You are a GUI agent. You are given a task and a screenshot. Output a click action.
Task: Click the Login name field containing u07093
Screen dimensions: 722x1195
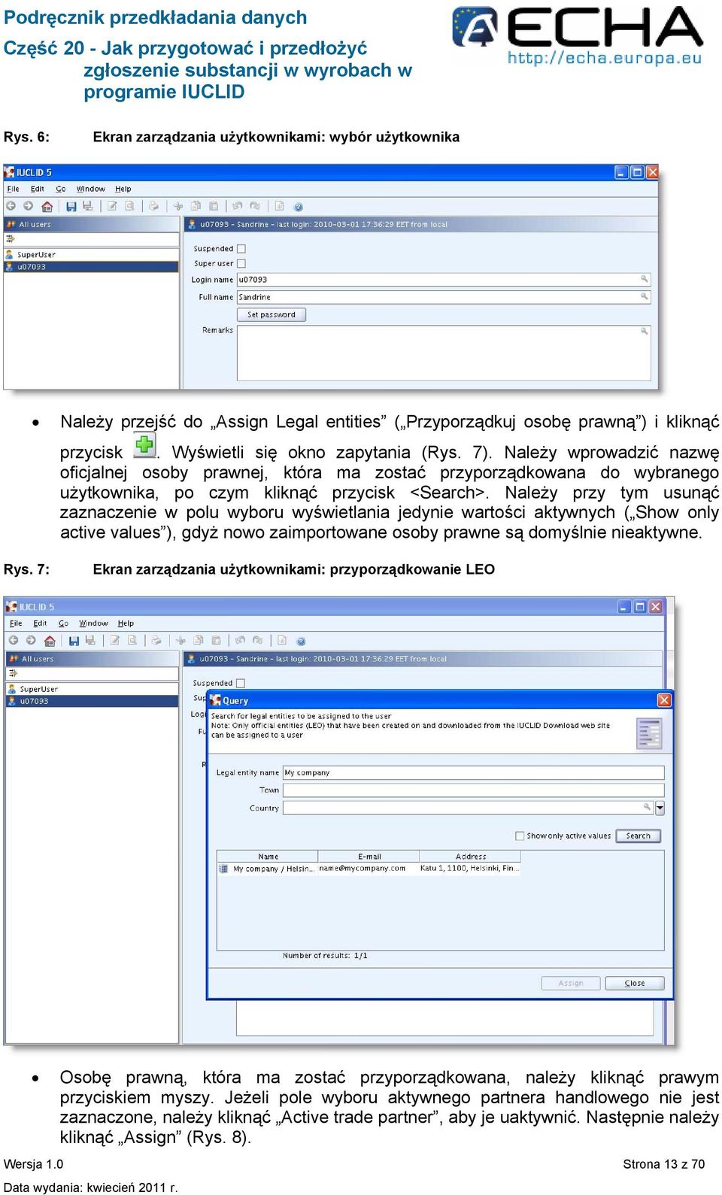coord(444,280)
